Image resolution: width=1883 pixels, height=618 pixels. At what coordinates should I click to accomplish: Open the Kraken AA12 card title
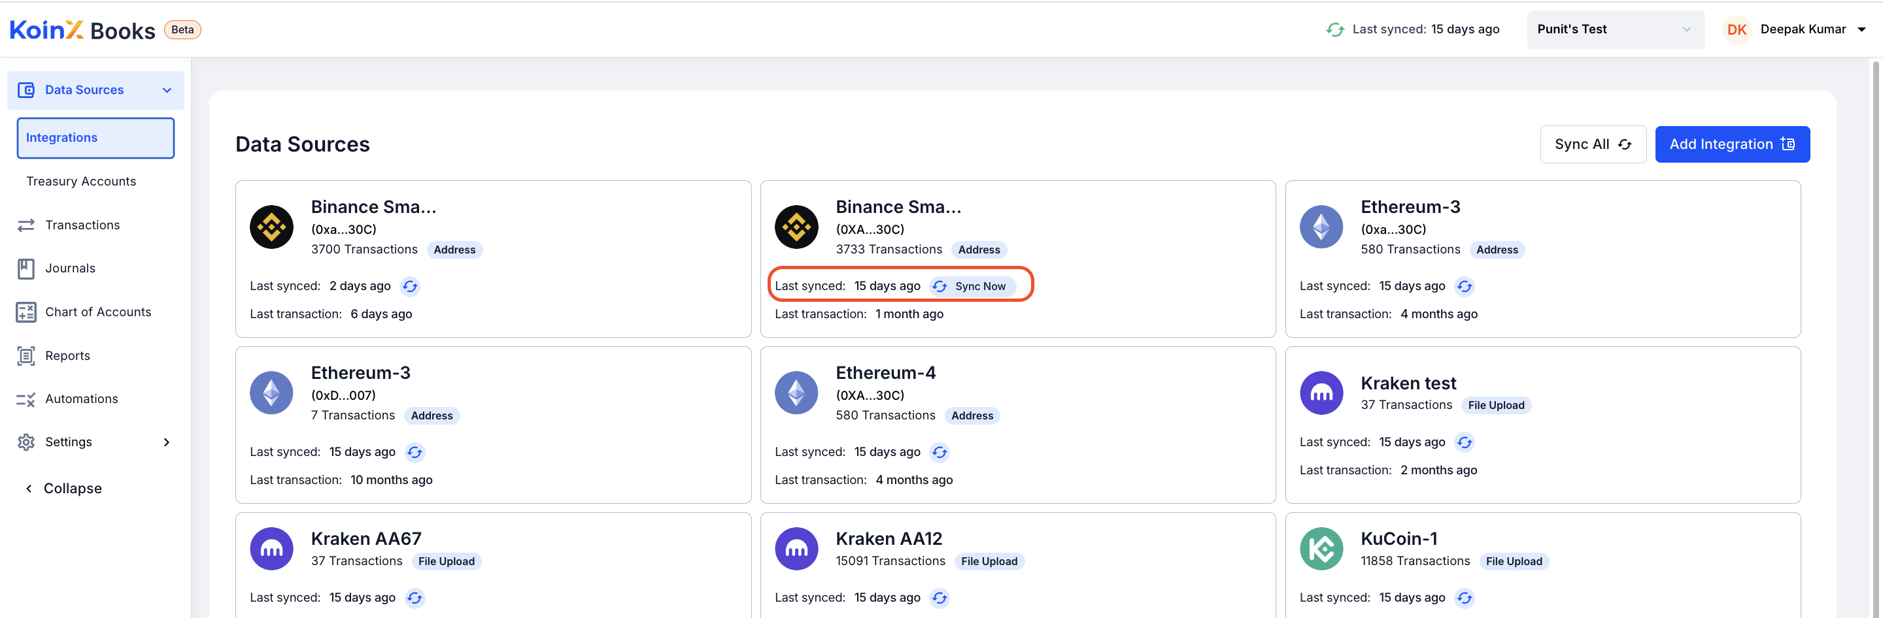888,538
